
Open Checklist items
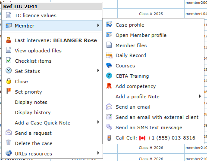(x=52, y=61)
